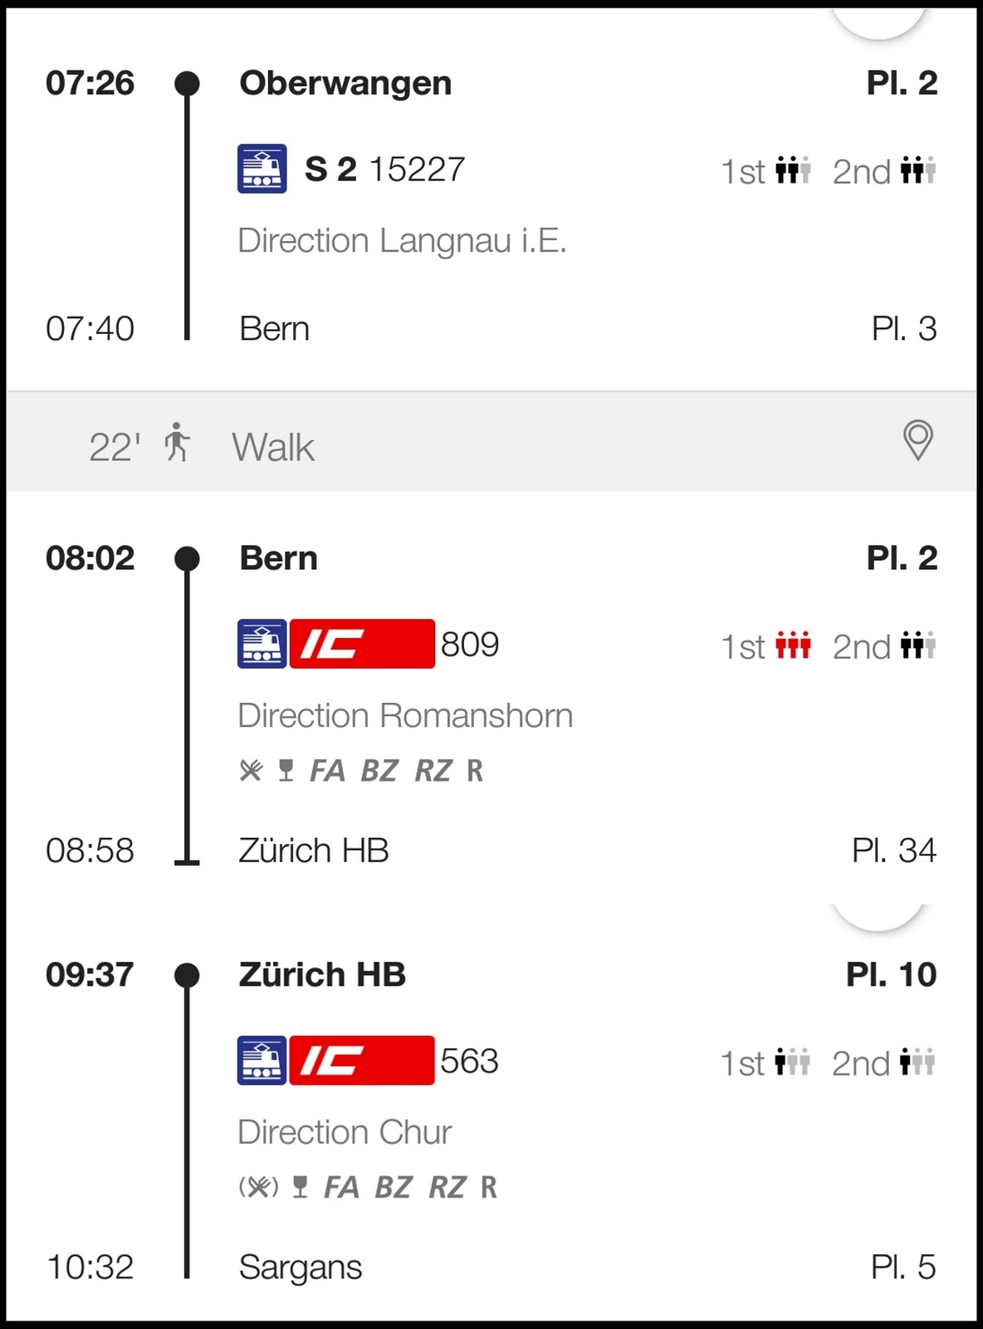
Task: Tap red IC 563 train badge
Action: point(362,1061)
